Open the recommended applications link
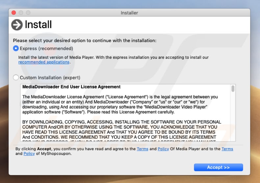 tap(44, 62)
